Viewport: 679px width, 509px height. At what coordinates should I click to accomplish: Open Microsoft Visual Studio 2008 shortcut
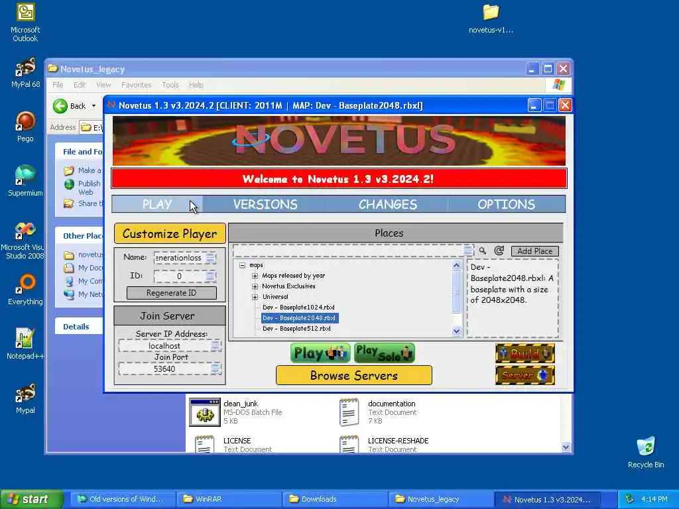point(25,241)
